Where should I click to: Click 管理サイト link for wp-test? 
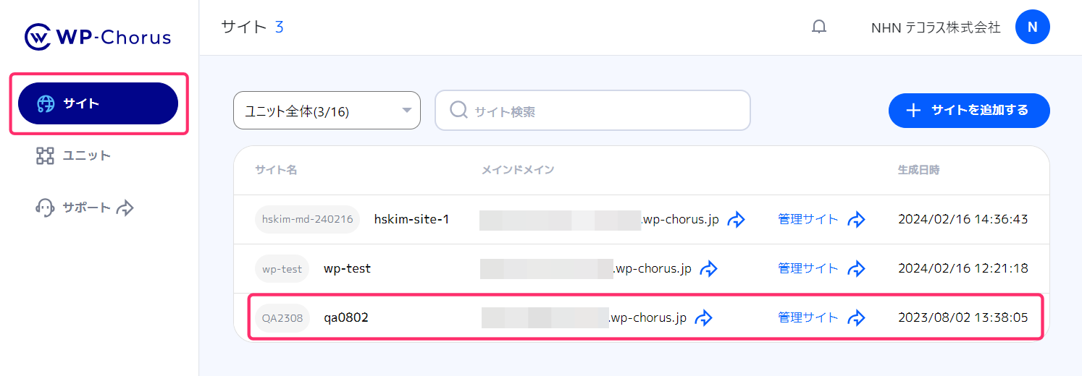click(x=808, y=268)
